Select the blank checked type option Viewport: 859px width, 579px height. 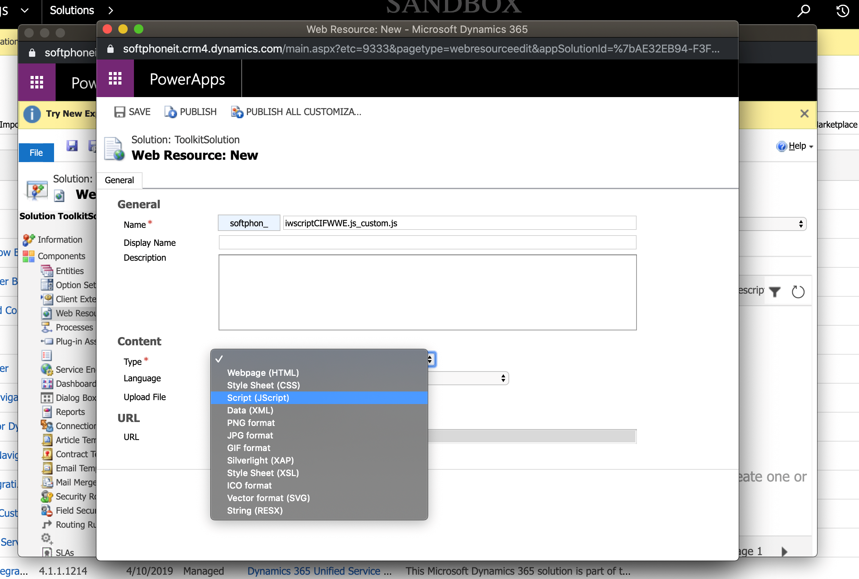pyautogui.click(x=319, y=359)
